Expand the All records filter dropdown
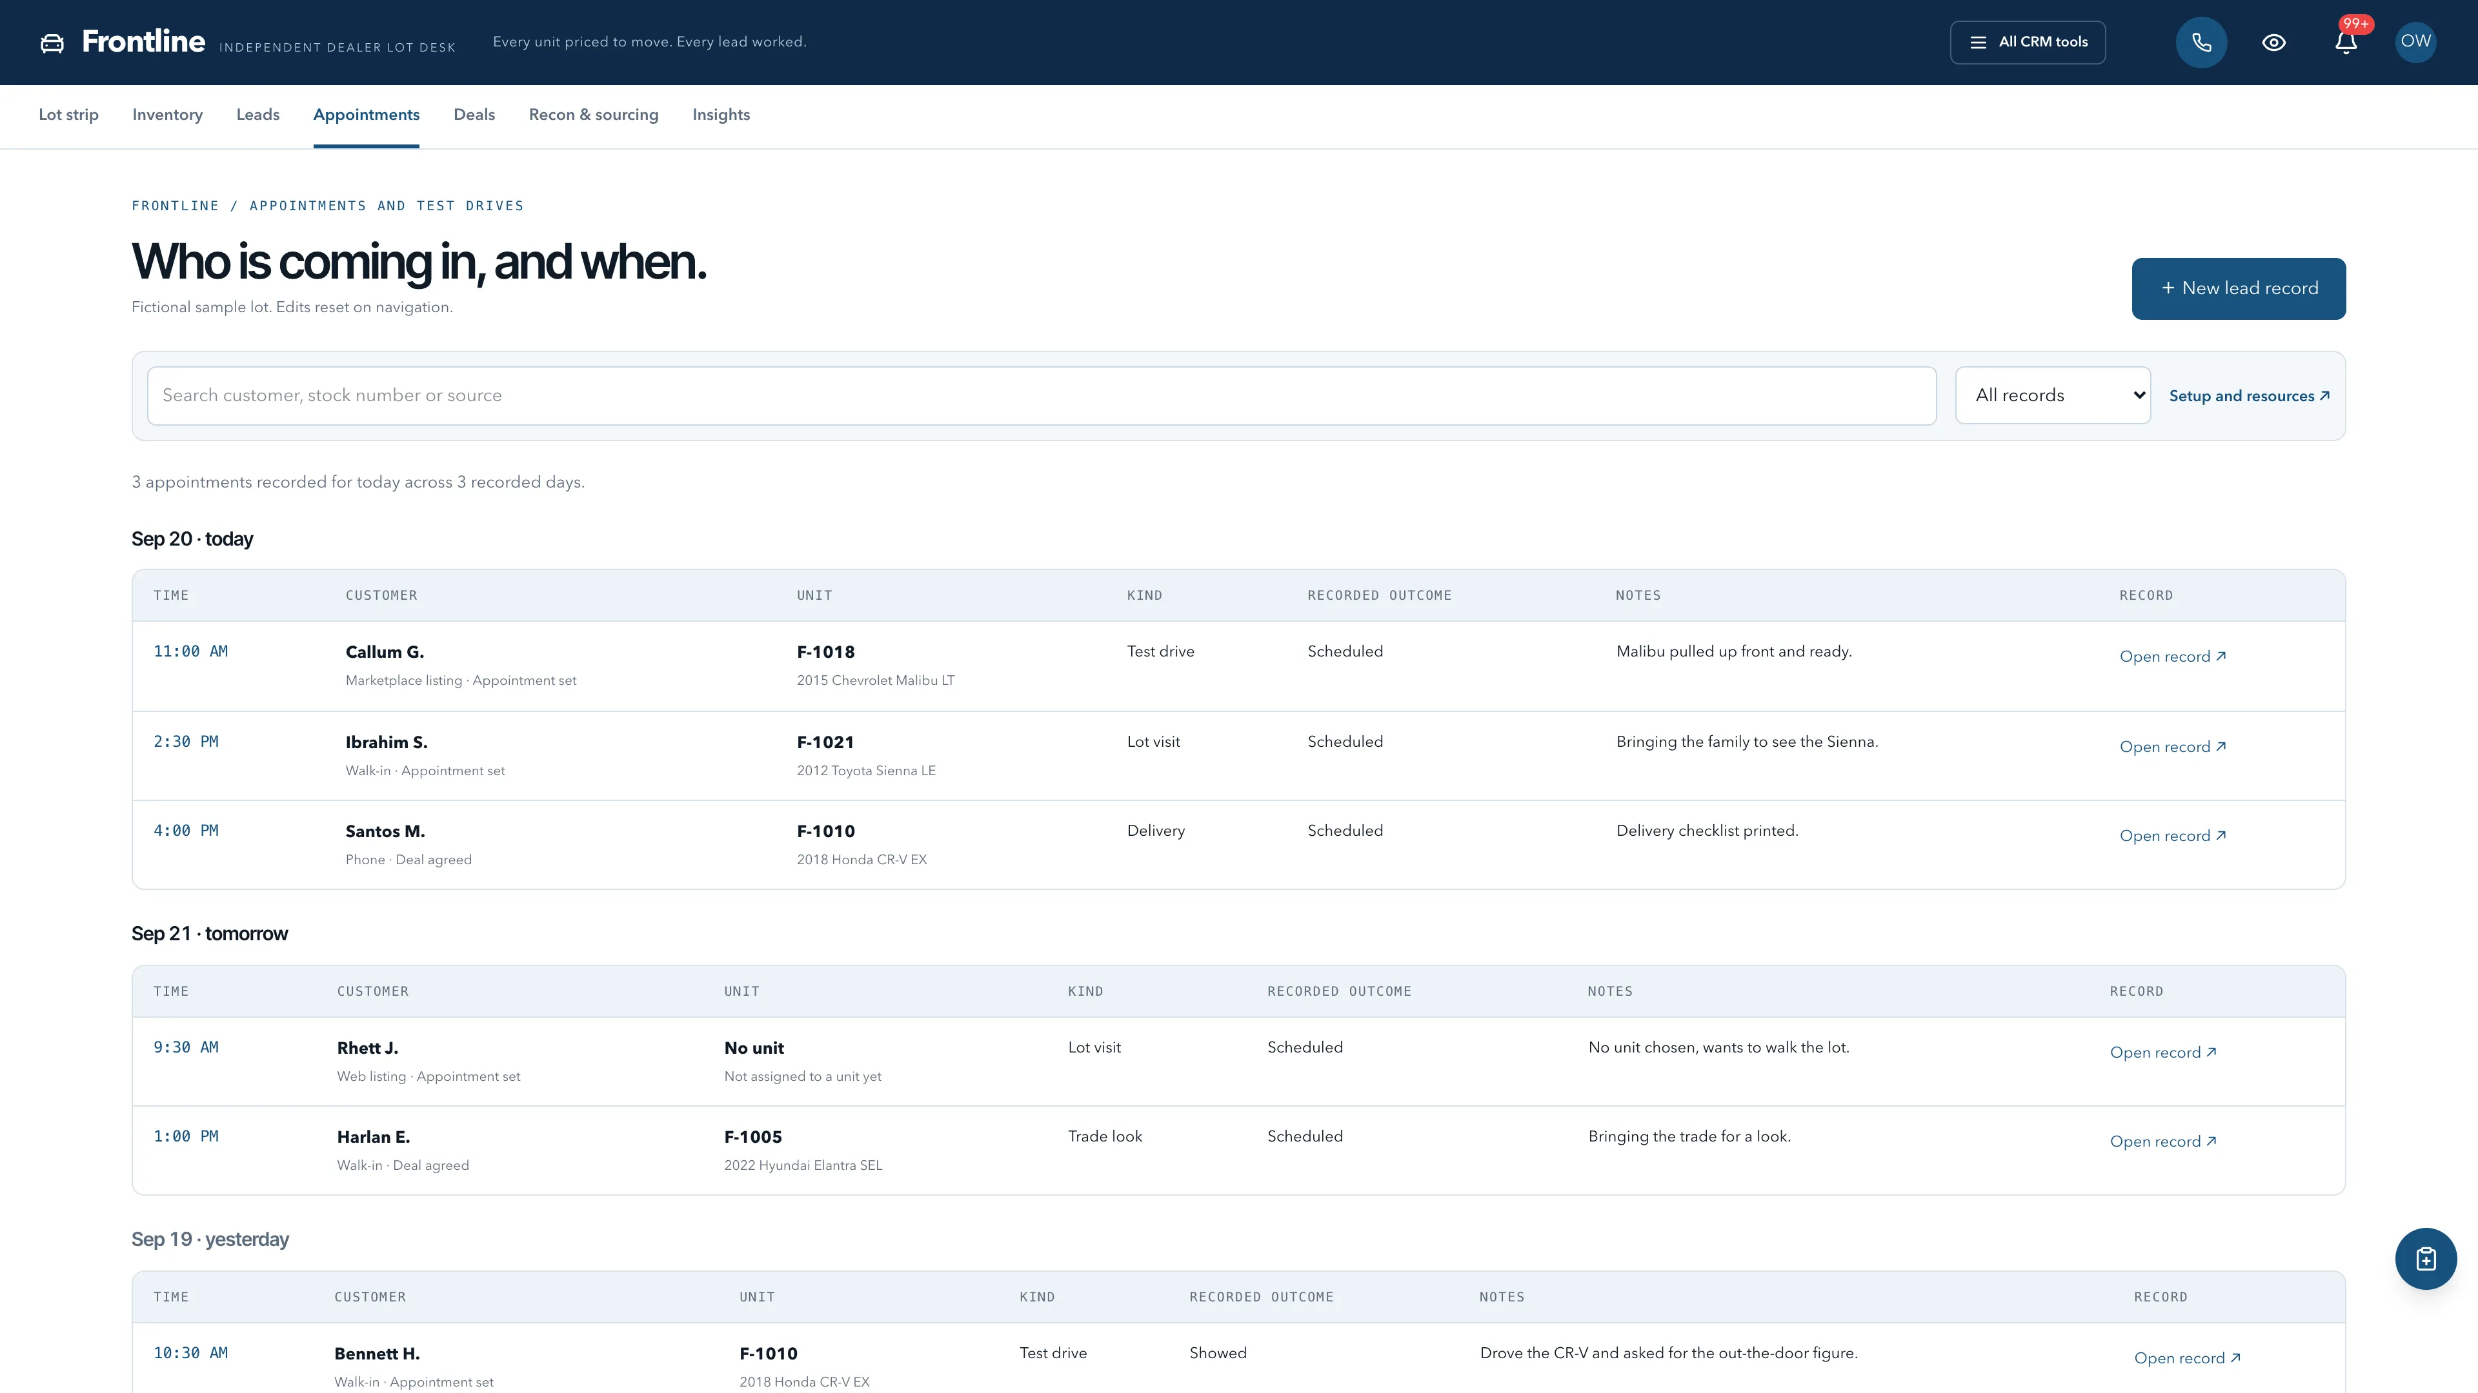2478x1393 pixels. (2053, 395)
